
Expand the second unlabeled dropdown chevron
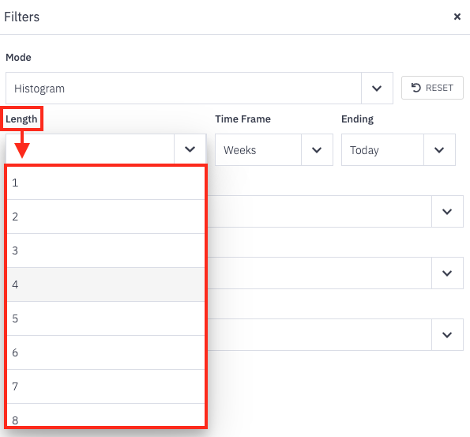click(447, 273)
